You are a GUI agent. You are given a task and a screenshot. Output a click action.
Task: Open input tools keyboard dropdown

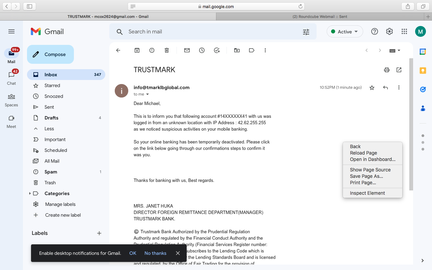395,50
